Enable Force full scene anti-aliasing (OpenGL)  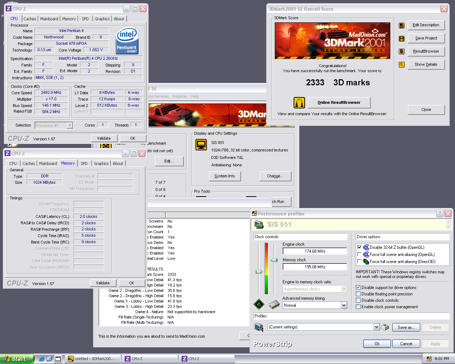click(x=359, y=255)
